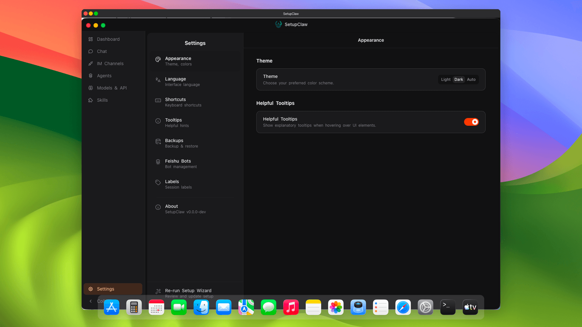
Task: Click the About info icon
Action: pos(158,207)
